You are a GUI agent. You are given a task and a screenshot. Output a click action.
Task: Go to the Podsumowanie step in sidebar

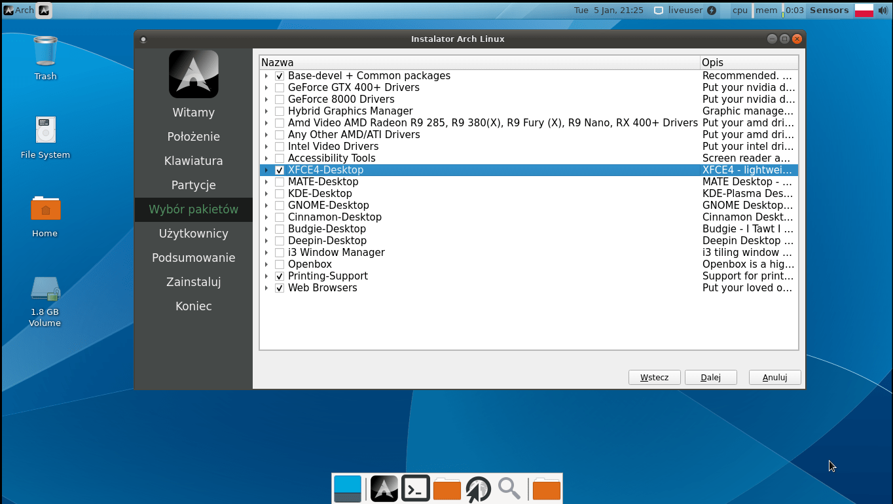194,258
